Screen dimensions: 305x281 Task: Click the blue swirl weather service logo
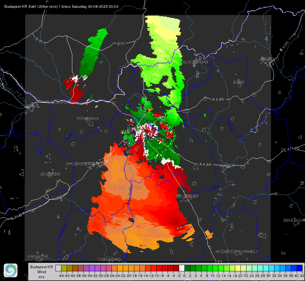11,270
